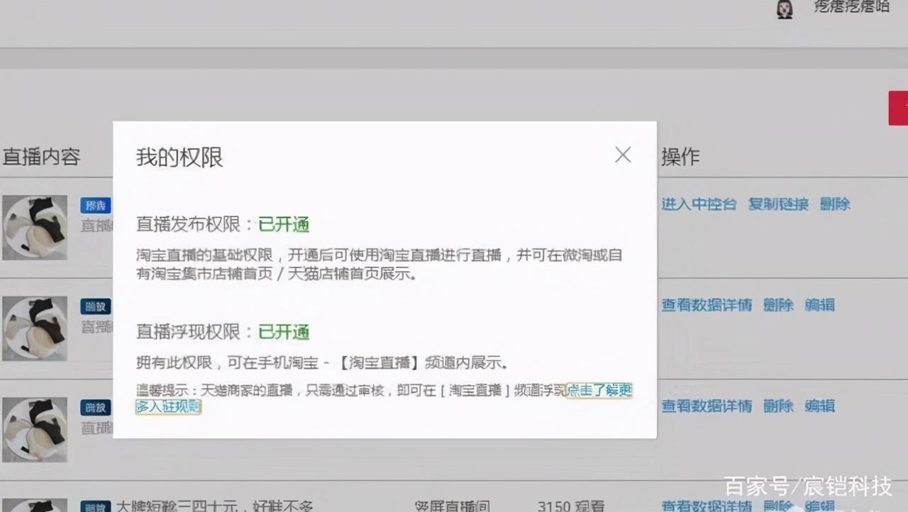Screen dimensions: 908x512
Task: Click 删除 beside 复制链接 in the first row
Action: [835, 204]
